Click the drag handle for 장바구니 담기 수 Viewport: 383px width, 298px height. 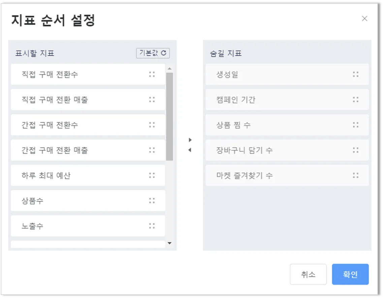(355, 150)
